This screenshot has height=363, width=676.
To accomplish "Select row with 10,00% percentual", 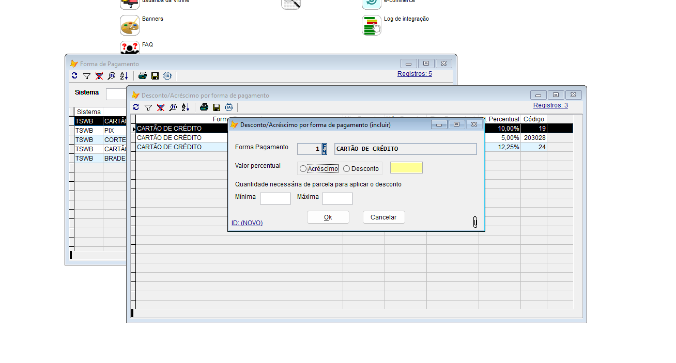I will click(x=355, y=128).
